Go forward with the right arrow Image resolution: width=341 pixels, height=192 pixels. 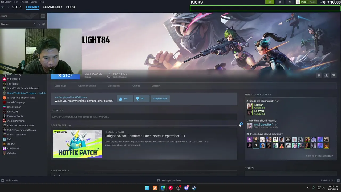click(x=8, y=7)
